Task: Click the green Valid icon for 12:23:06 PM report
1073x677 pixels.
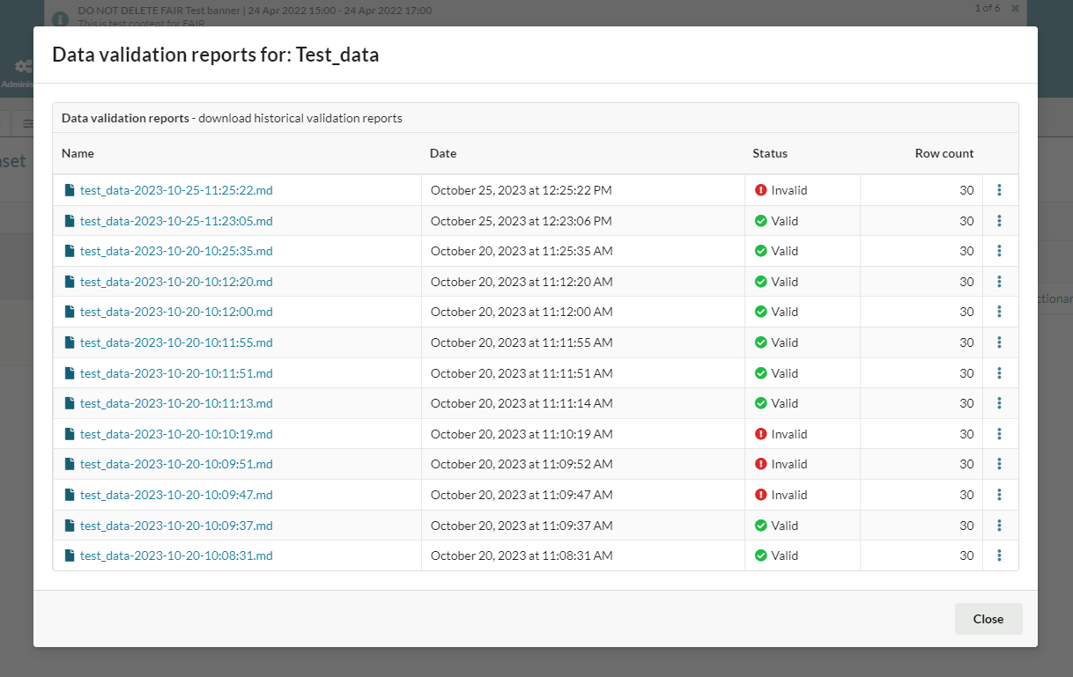Action: click(x=761, y=221)
